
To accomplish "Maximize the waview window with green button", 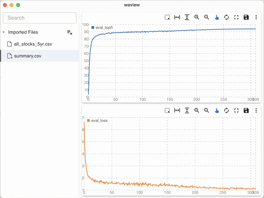I will coord(18,5).
